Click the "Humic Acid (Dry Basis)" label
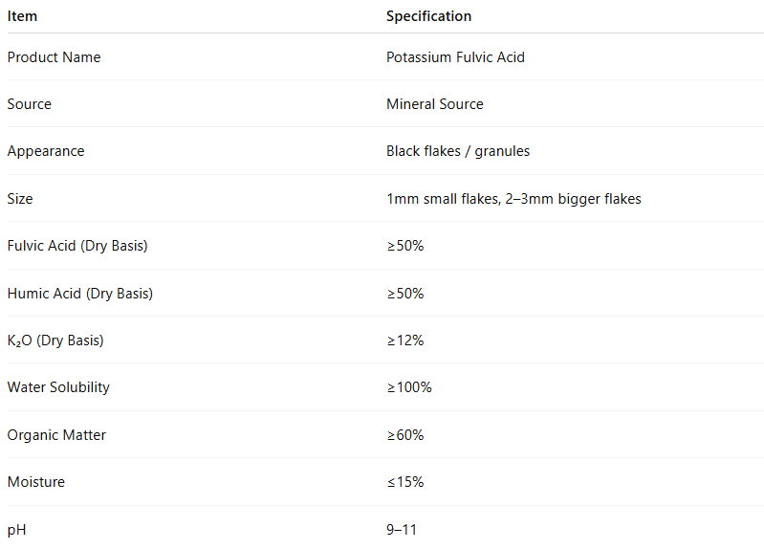The height and width of the screenshot is (549, 764). tap(80, 294)
